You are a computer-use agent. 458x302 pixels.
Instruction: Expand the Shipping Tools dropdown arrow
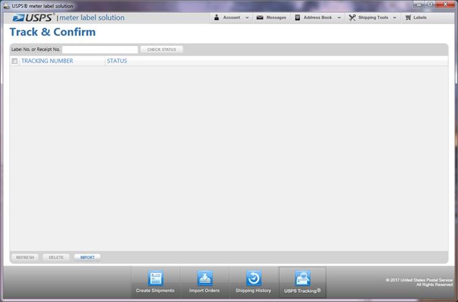[x=395, y=17]
